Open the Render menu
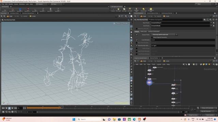The width and height of the screenshot is (218, 122). point(11,4)
